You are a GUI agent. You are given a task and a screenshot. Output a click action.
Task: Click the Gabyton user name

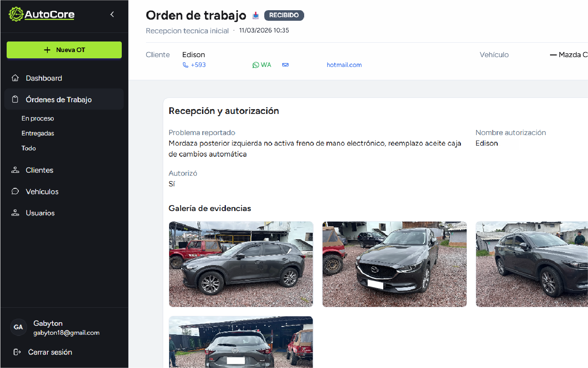tap(48, 323)
